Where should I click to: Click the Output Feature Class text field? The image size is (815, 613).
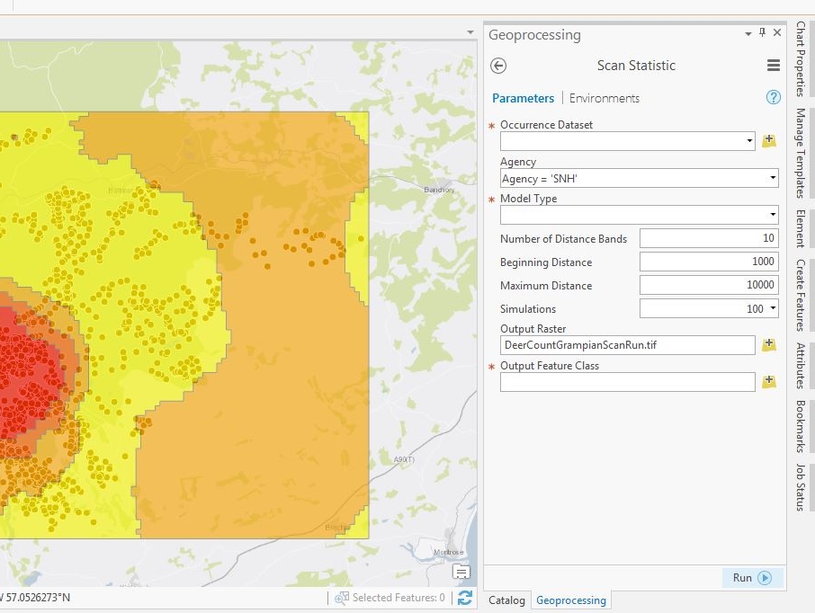coord(627,382)
